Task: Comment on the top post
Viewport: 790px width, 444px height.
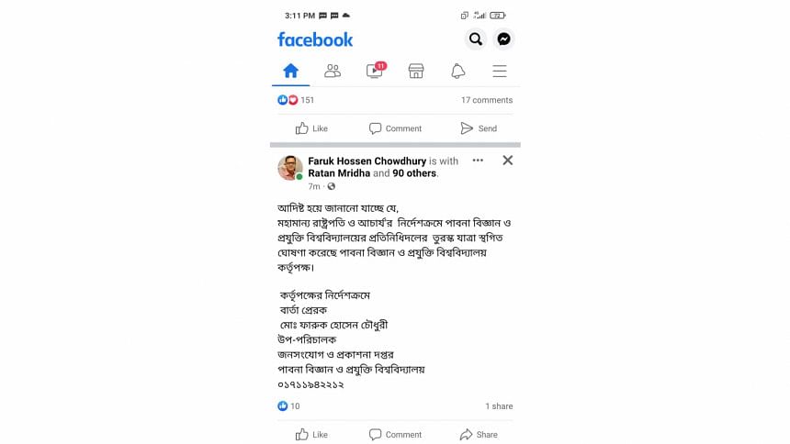Action: [x=396, y=128]
